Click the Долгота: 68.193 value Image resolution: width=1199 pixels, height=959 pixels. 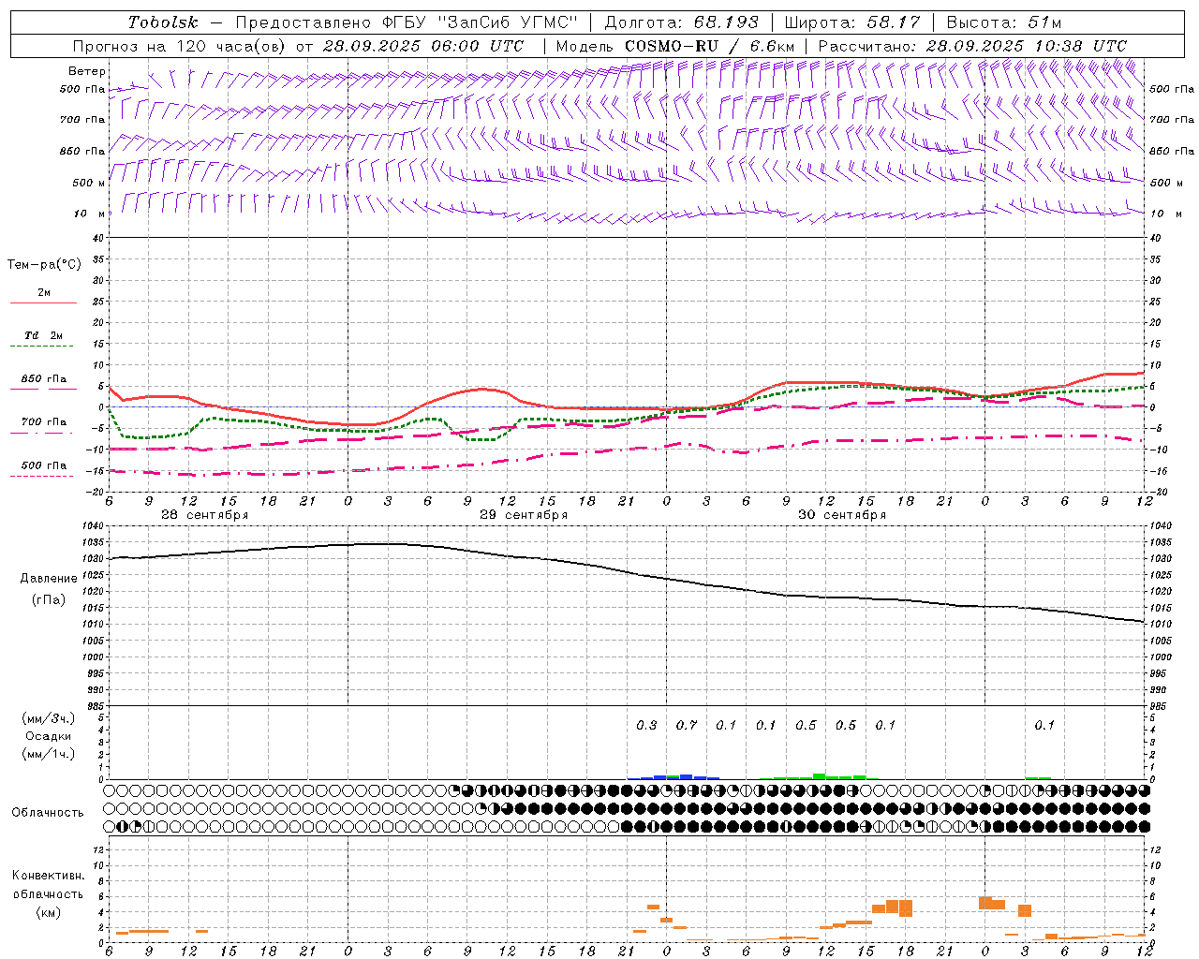click(682, 22)
